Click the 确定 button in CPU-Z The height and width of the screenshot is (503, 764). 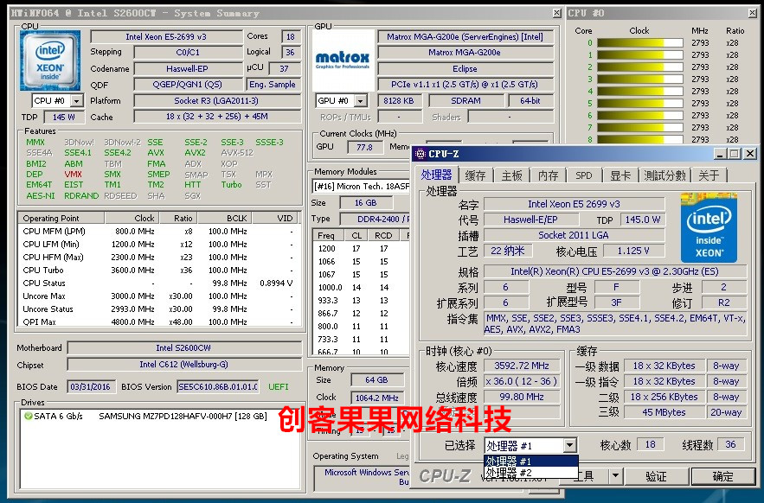click(x=722, y=475)
